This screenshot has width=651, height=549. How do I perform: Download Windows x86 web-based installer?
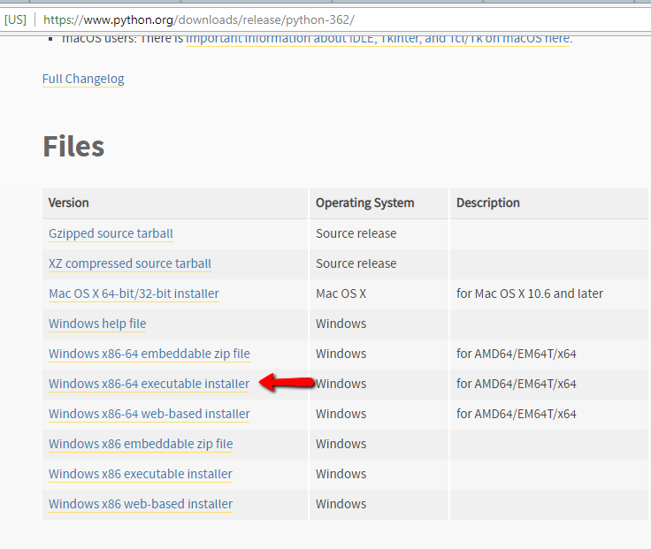pos(141,504)
